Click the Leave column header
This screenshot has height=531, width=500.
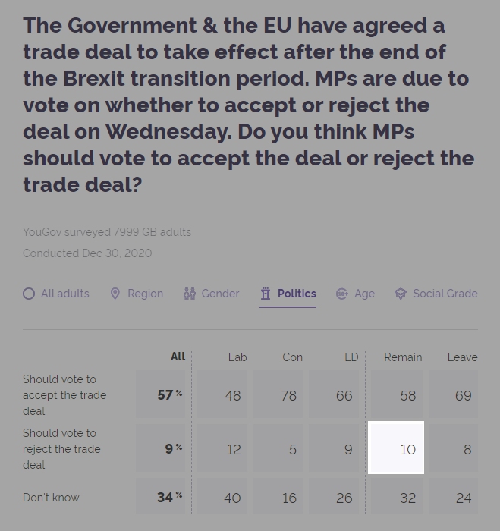click(462, 357)
